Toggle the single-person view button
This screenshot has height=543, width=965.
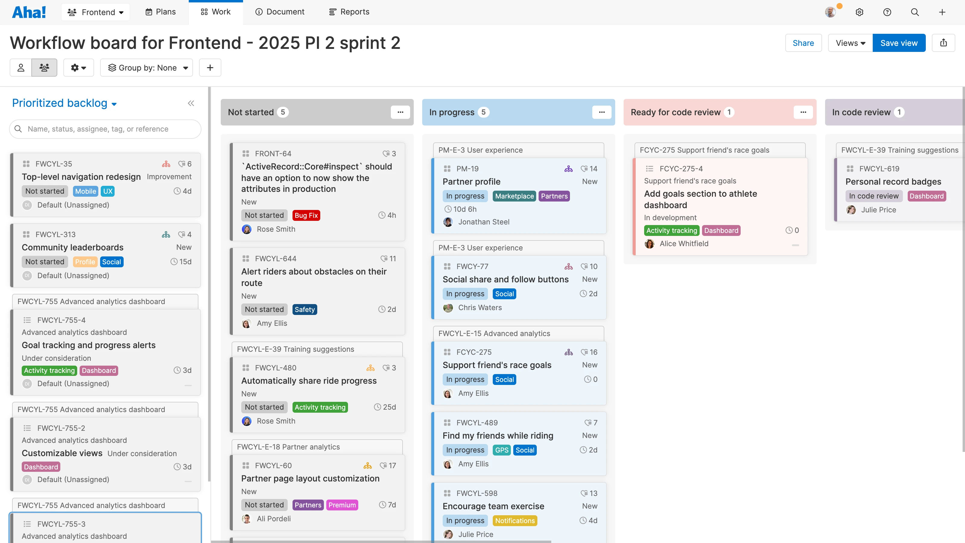pos(21,68)
